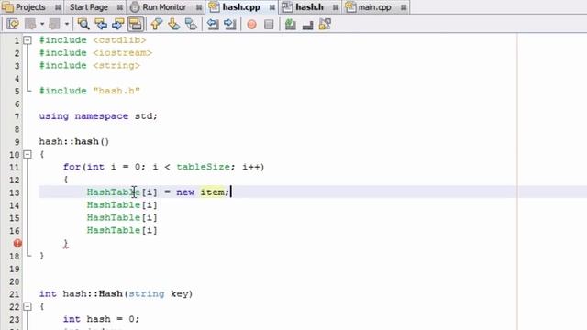Switch to the hash.h tab
Viewport: 587px width, 330px height.
tap(309, 7)
